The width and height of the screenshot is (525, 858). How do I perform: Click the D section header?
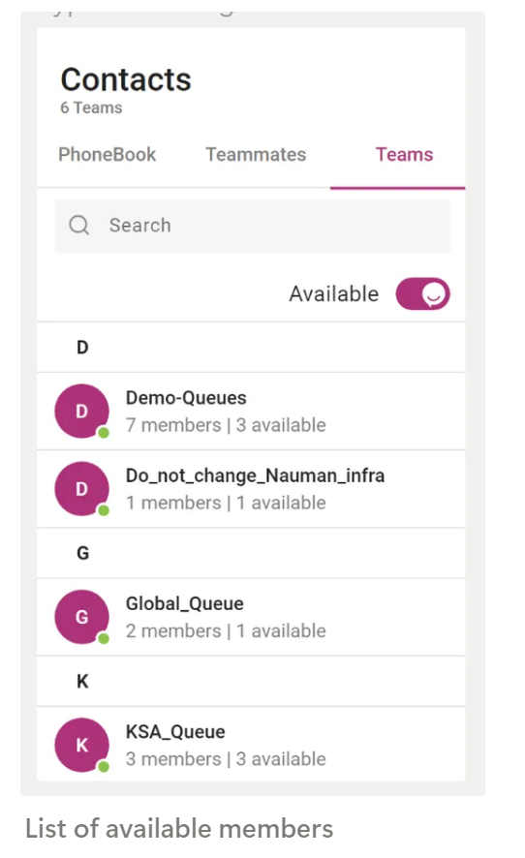[251, 347]
